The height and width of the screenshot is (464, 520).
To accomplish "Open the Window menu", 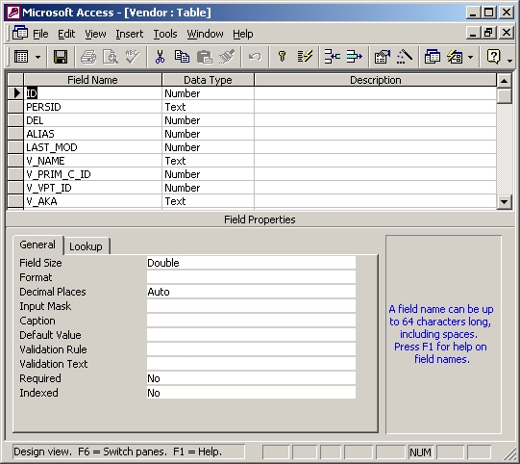I will pyautogui.click(x=205, y=34).
